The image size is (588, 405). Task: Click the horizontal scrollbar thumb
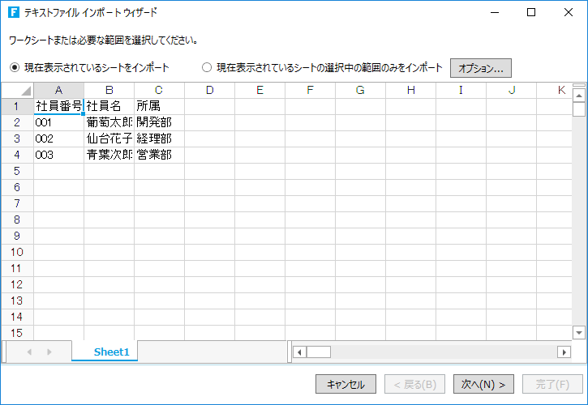319,352
